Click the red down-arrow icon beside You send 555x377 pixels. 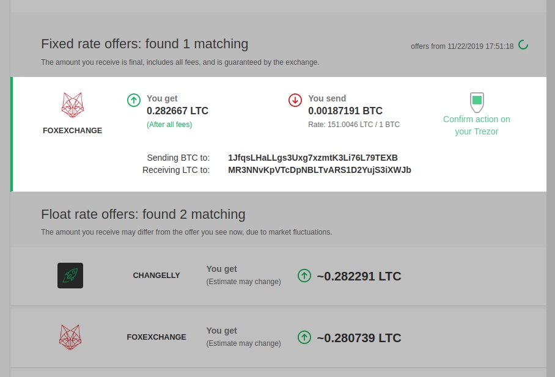coord(295,100)
